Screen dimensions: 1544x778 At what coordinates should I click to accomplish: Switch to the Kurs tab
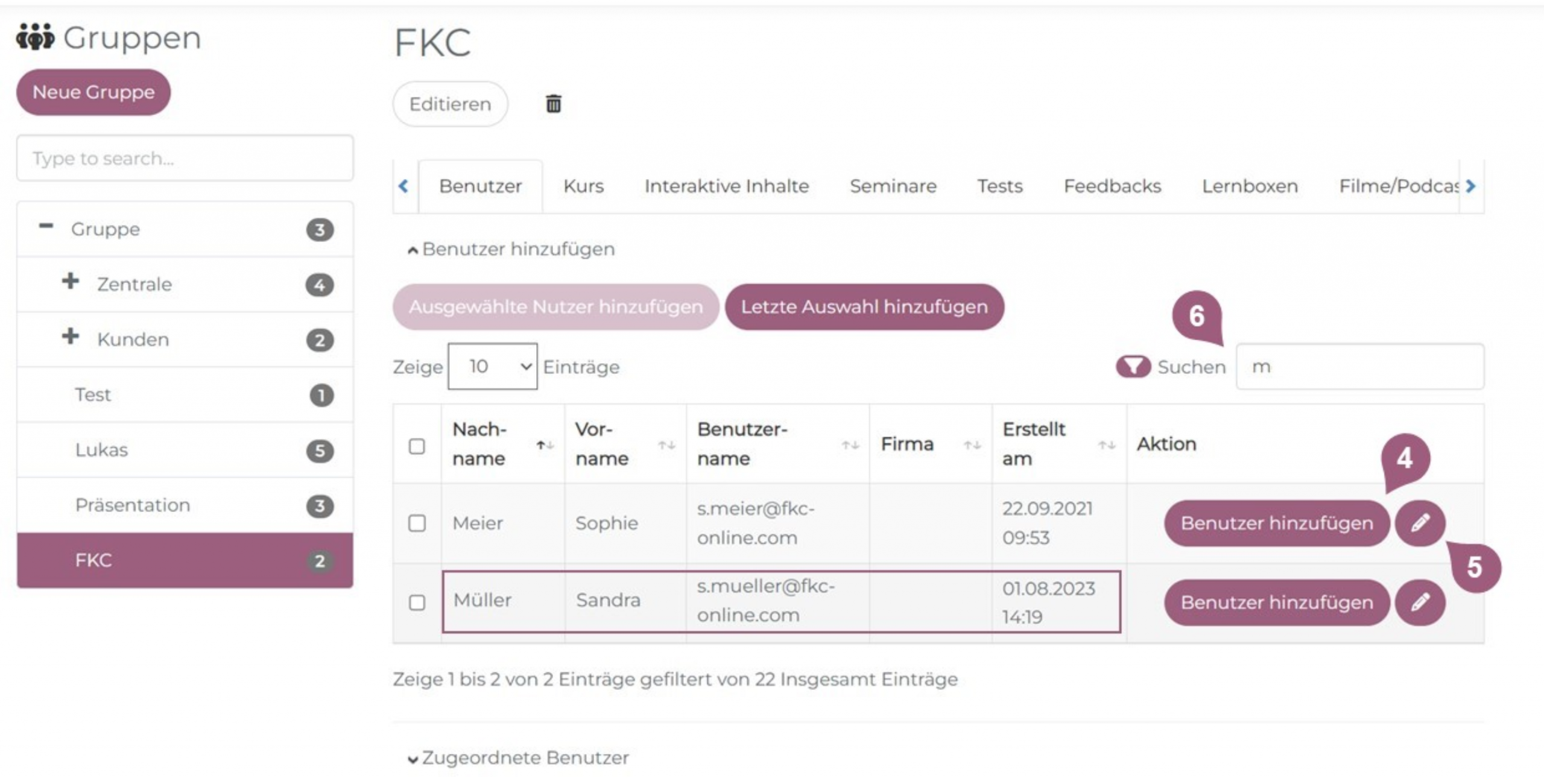(x=583, y=186)
